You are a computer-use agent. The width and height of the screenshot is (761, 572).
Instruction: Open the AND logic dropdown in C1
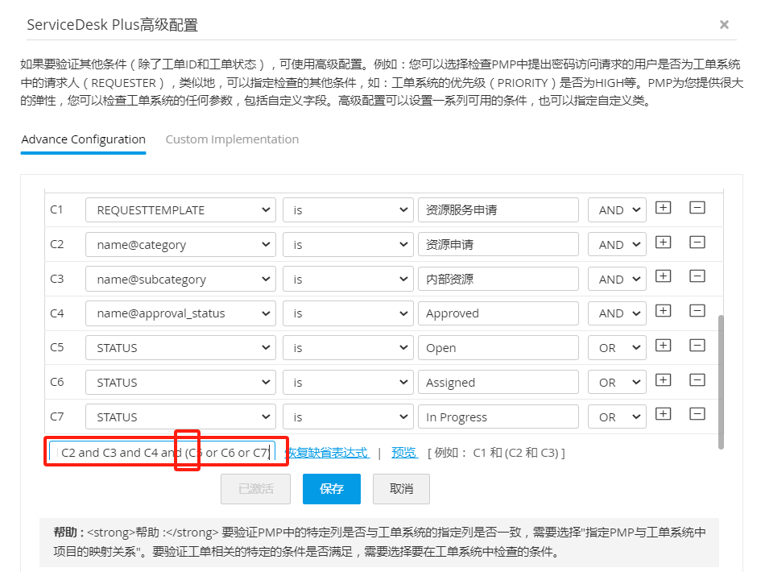pos(617,209)
